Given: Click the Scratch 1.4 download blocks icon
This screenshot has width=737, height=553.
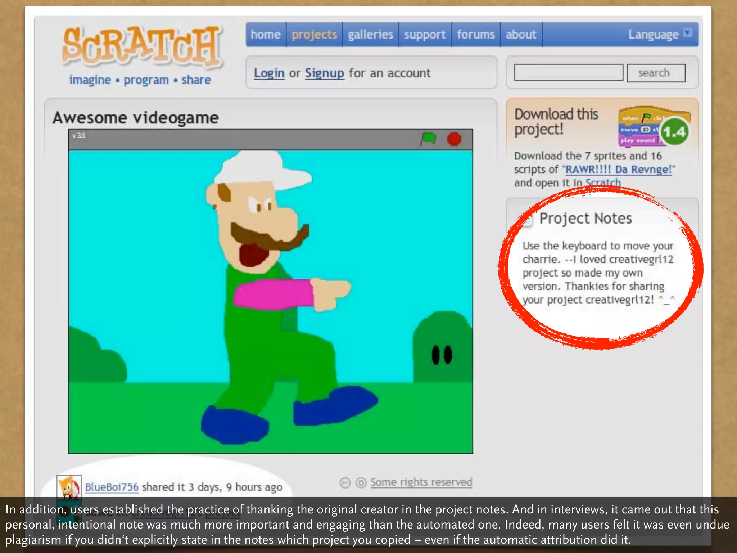Looking at the screenshot, I should 654,127.
